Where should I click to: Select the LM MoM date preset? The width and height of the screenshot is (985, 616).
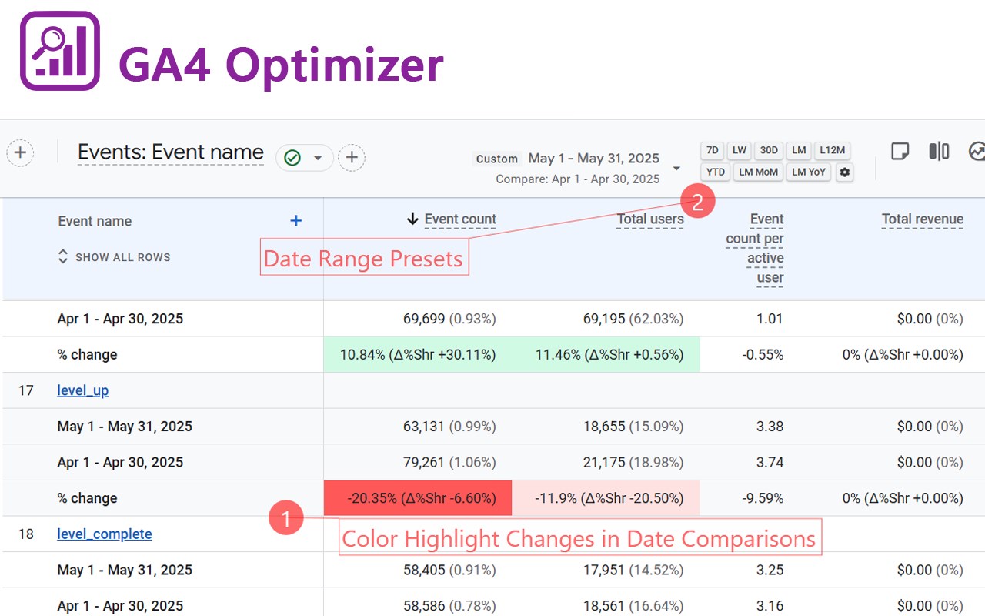pyautogui.click(x=758, y=172)
